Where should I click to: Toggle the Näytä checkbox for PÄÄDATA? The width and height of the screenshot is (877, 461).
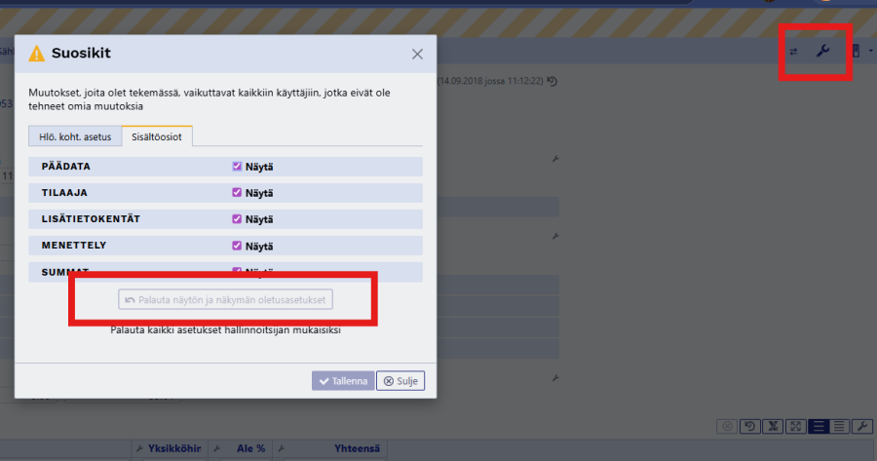click(x=237, y=167)
